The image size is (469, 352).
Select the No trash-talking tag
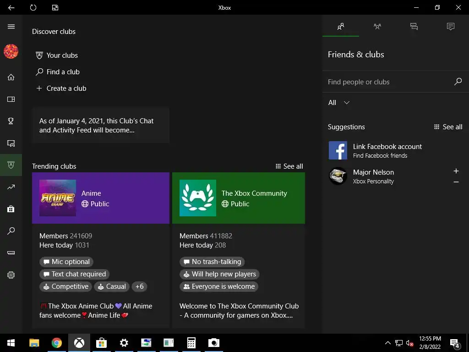click(x=212, y=262)
